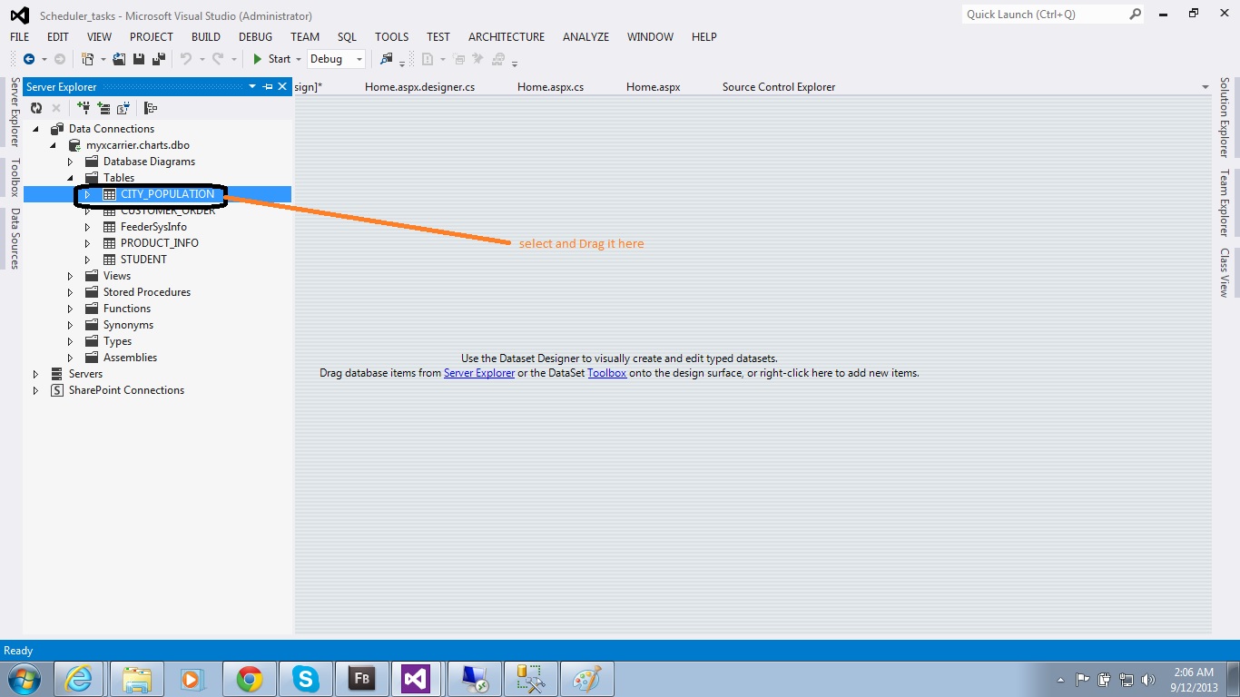1240x697 pixels.
Task: Click the Connect to Server icon
Action: pyautogui.click(x=104, y=108)
